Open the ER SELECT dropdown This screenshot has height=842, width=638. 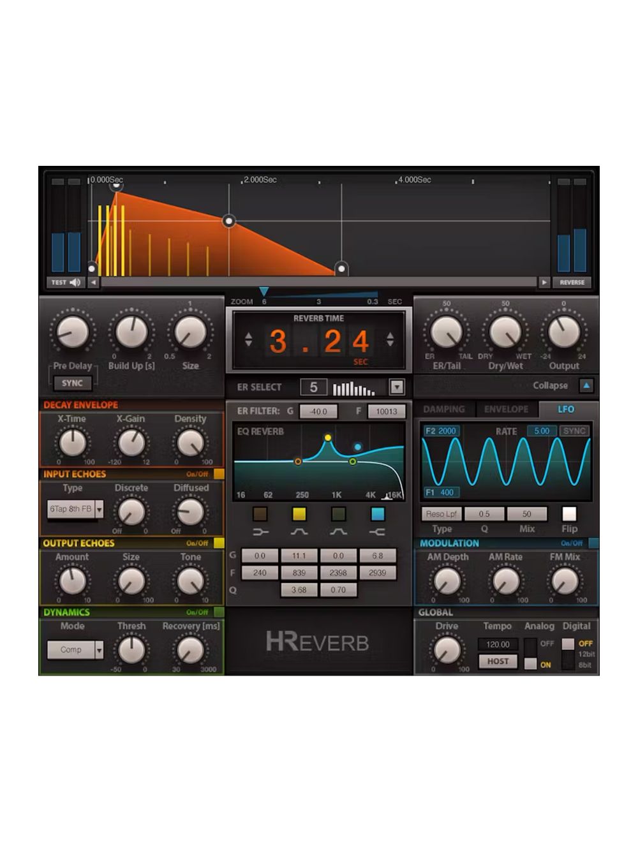pyautogui.click(x=398, y=387)
